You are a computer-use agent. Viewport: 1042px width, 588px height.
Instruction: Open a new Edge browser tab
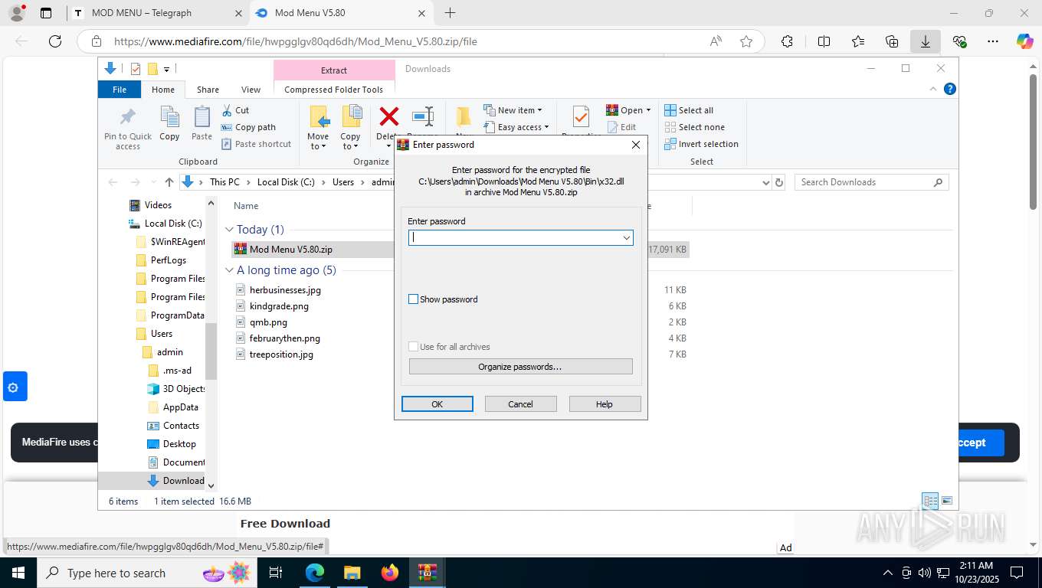coord(450,13)
